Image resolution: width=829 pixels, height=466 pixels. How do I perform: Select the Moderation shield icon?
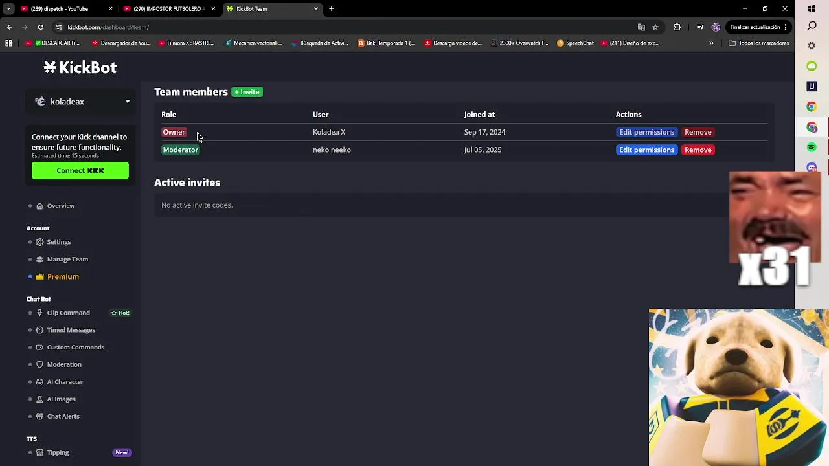[x=40, y=365]
